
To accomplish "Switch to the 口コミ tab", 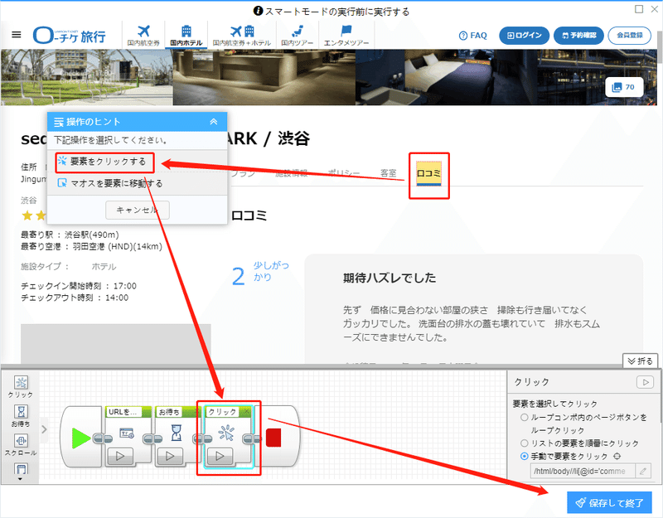I will 428,173.
